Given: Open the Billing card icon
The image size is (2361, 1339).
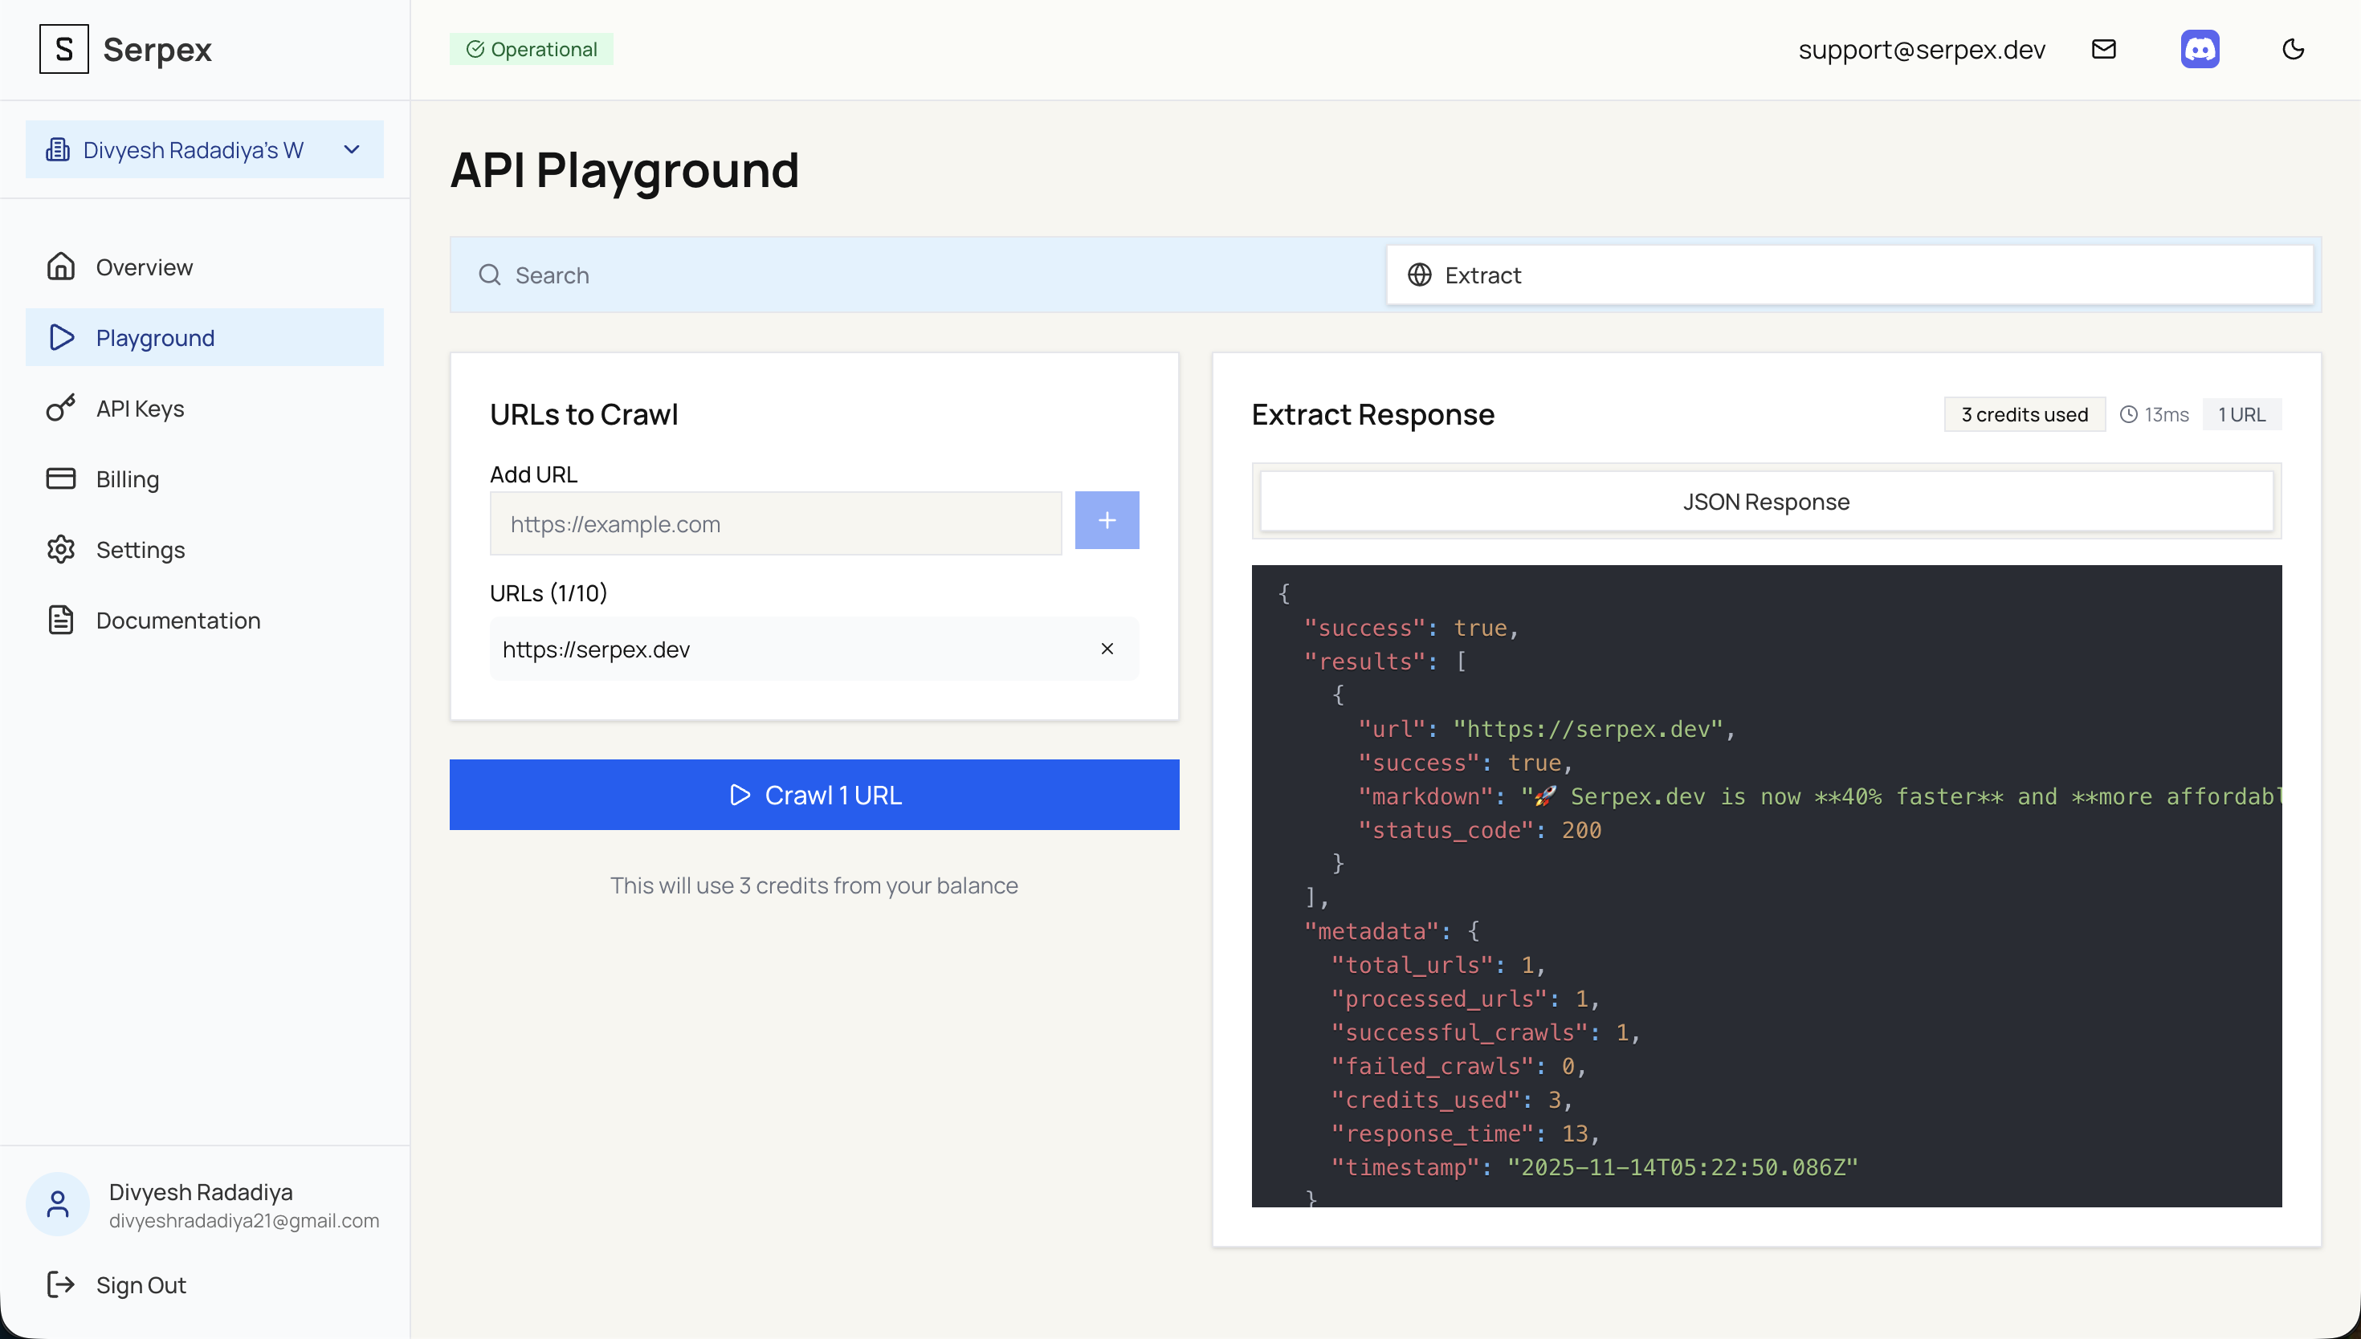Looking at the screenshot, I should tap(61, 478).
